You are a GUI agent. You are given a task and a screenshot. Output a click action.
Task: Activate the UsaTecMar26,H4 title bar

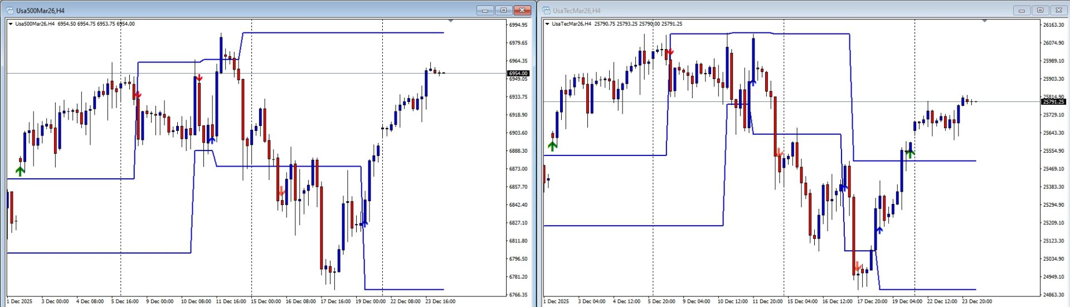click(x=780, y=11)
